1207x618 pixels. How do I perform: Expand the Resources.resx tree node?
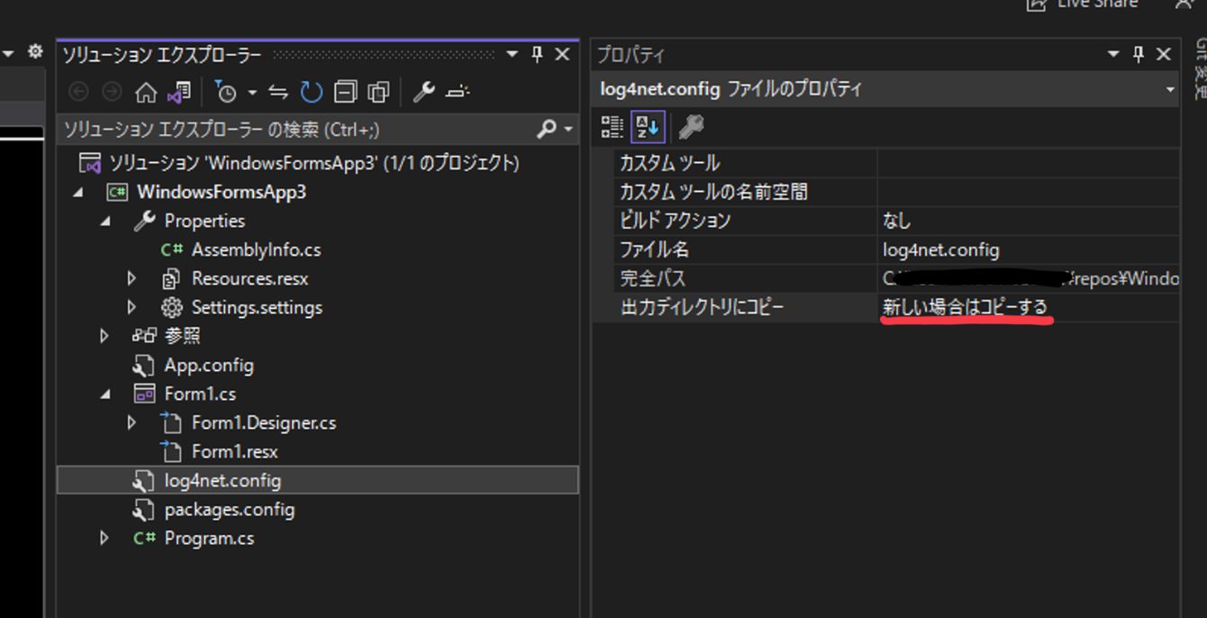[x=132, y=278]
